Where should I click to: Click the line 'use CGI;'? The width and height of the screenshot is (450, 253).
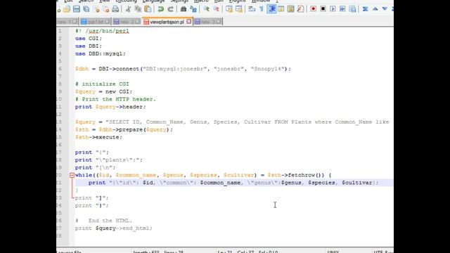[89, 39]
